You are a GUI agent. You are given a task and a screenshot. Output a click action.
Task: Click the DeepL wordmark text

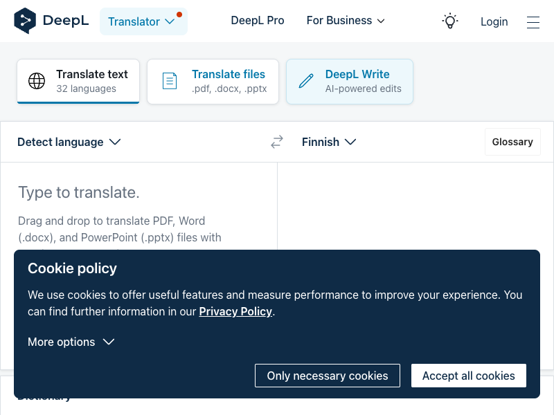66,21
